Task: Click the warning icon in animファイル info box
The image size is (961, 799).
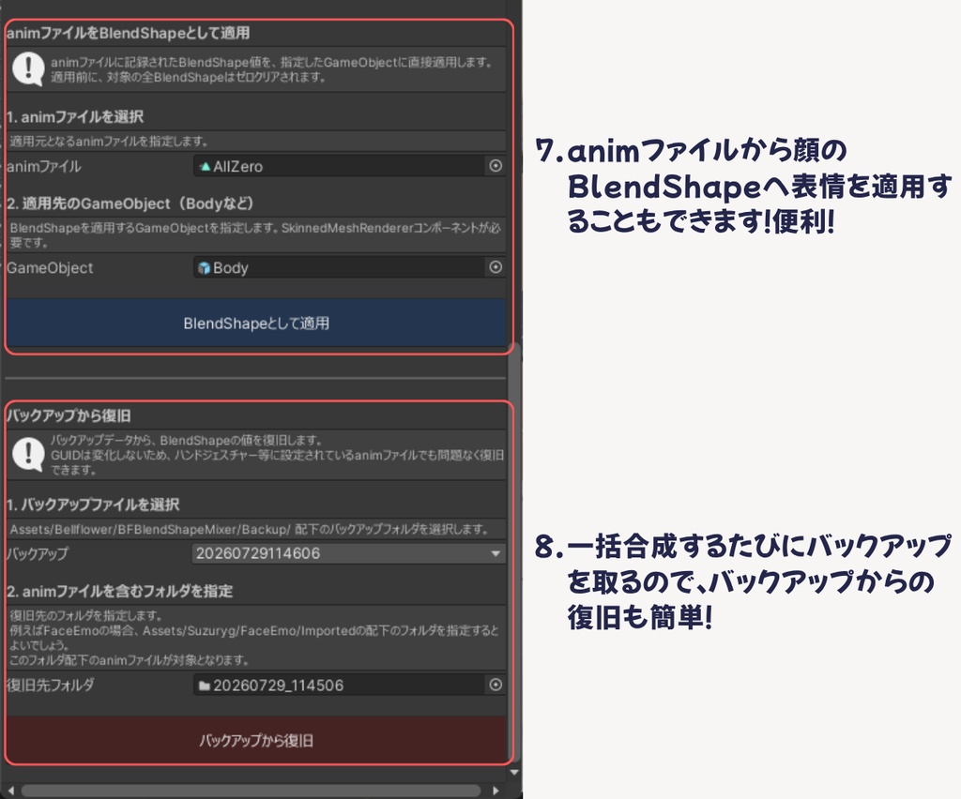Action: pos(28,68)
